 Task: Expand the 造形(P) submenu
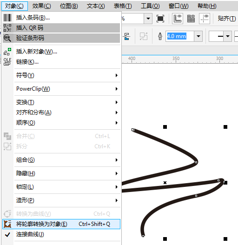[x=61, y=200]
